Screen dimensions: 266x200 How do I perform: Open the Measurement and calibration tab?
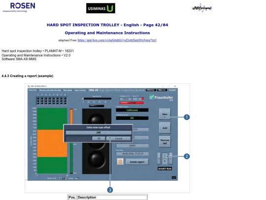50,90
